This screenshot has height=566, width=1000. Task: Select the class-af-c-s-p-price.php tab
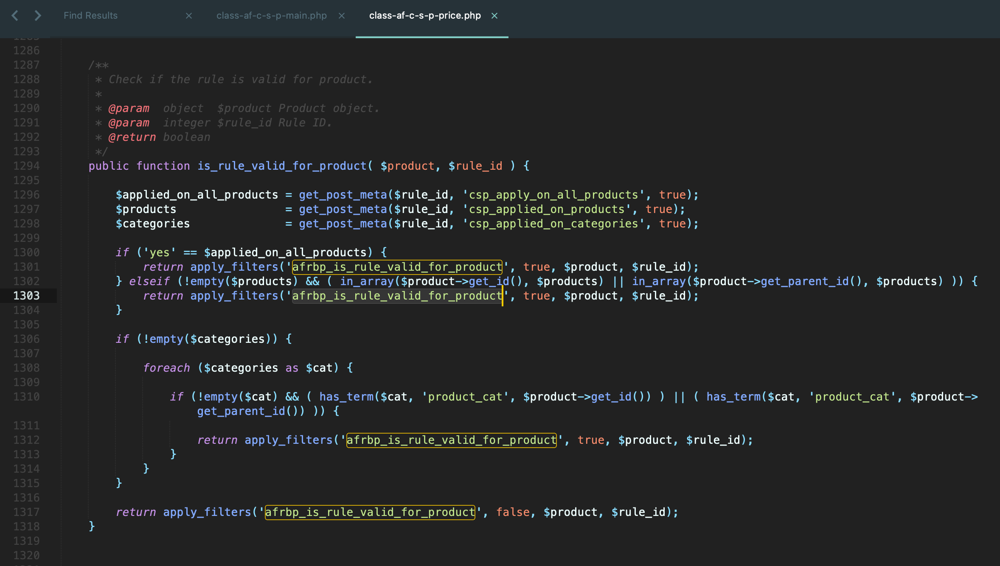coord(425,16)
